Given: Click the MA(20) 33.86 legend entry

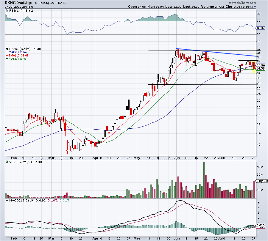Looking at the screenshot, I should pyautogui.click(x=18, y=59).
